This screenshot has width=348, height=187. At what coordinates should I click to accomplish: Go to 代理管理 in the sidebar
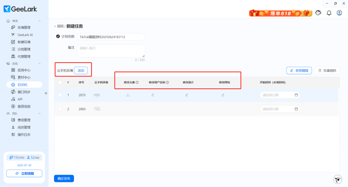24,57
